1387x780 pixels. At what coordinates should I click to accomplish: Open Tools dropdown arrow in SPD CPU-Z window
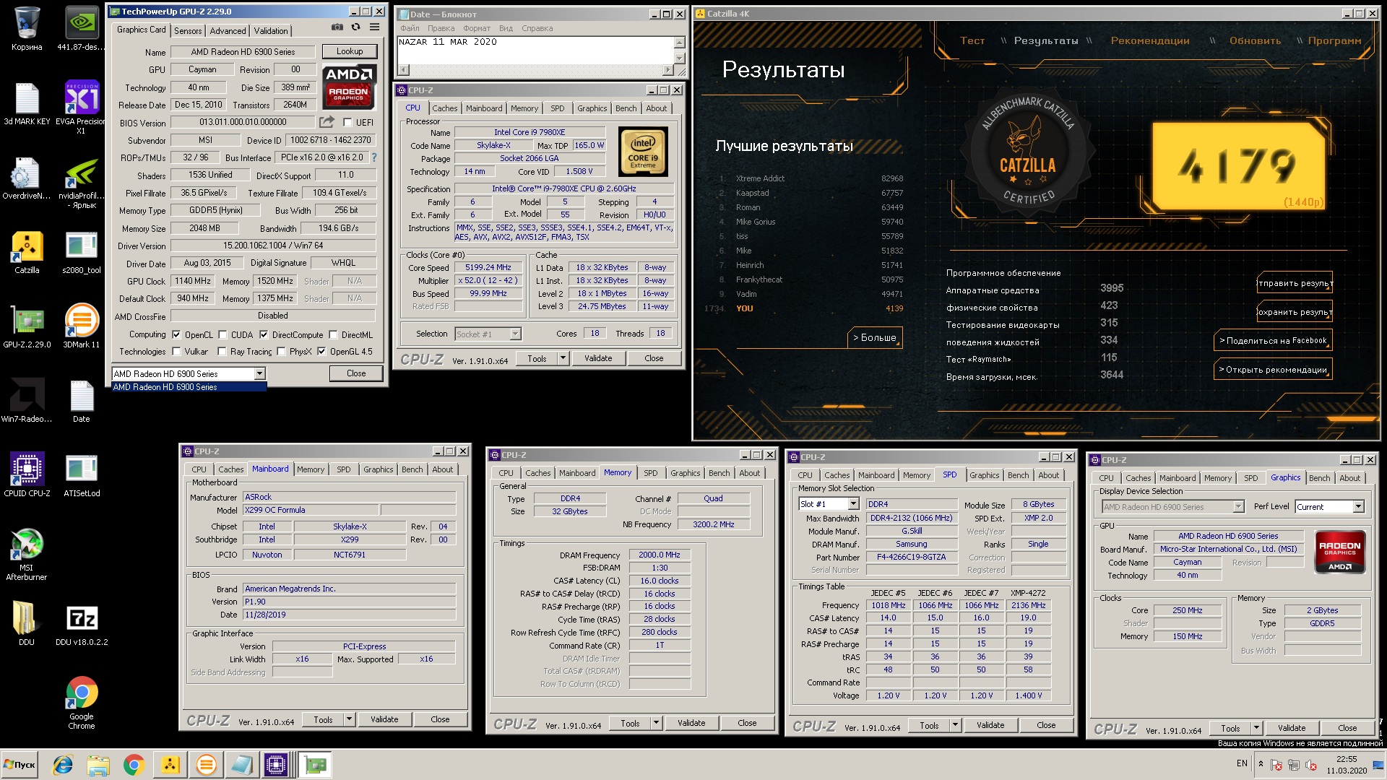click(955, 725)
